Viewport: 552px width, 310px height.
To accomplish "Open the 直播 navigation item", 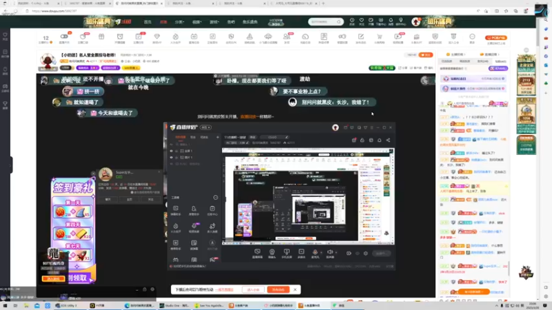I will [164, 22].
